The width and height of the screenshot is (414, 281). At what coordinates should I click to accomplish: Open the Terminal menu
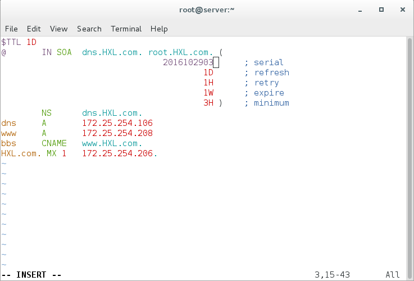click(x=126, y=29)
